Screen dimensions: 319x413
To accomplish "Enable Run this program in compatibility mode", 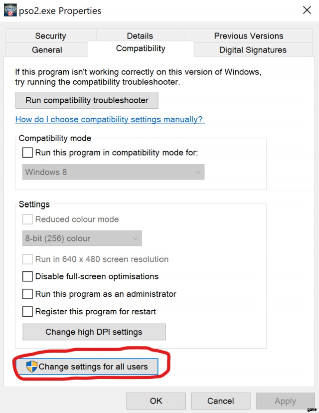I will [x=27, y=153].
